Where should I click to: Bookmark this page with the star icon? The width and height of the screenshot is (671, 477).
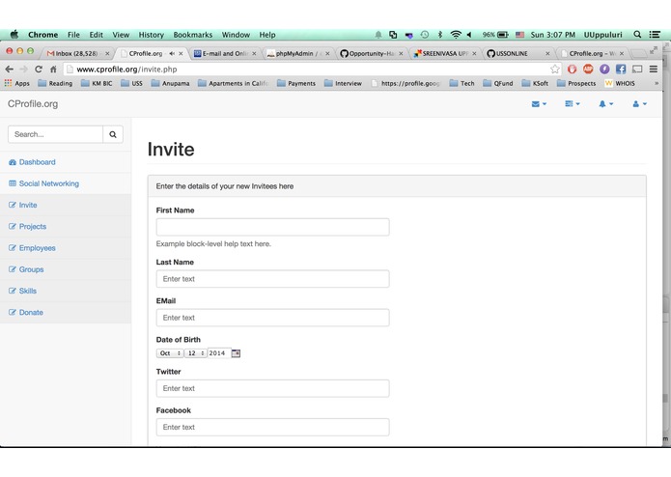555,69
